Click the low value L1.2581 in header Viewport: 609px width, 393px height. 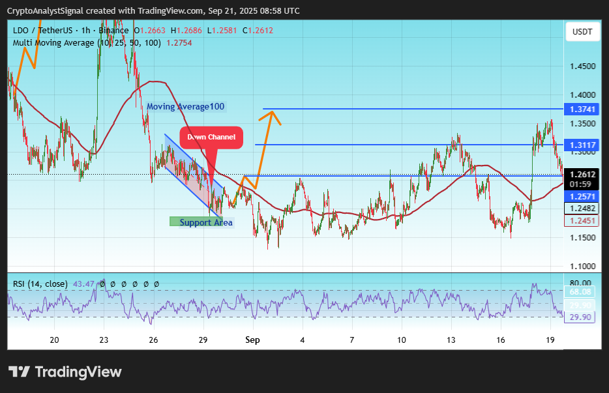222,30
